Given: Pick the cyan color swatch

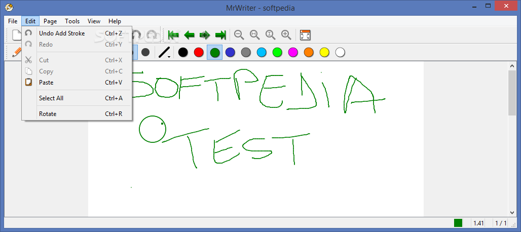Looking at the screenshot, I should pos(262,52).
